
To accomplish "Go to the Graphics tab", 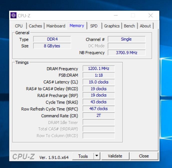I will (112, 26).
